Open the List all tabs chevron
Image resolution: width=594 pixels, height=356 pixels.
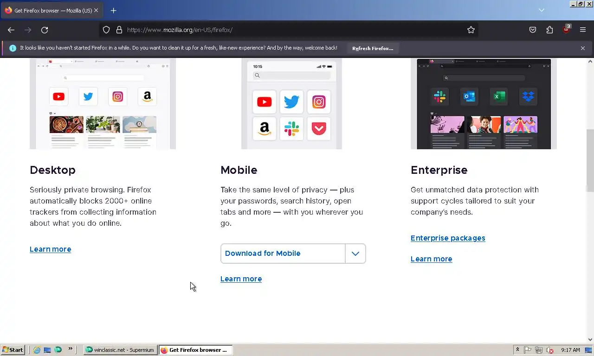[x=542, y=10]
